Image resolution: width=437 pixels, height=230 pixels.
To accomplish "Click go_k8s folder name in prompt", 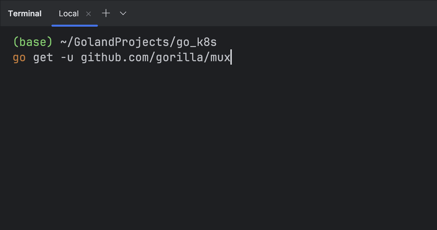I will (x=196, y=42).
